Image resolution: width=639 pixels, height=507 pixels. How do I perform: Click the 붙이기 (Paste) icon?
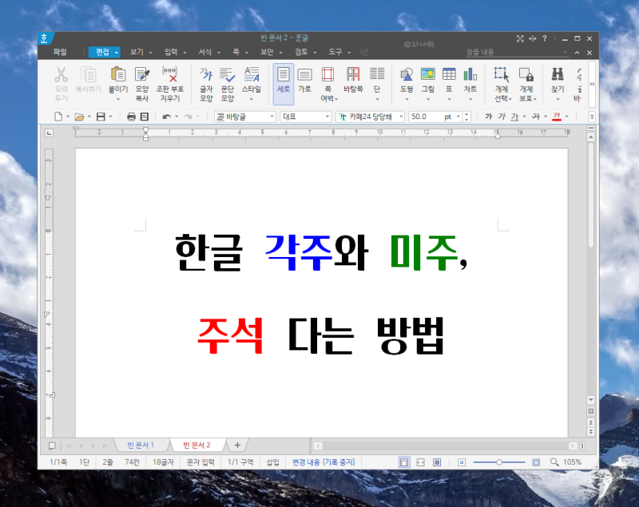click(x=118, y=76)
